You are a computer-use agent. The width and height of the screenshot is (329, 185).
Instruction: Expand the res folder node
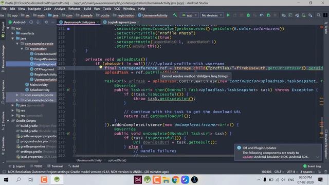[x=12, y=110]
